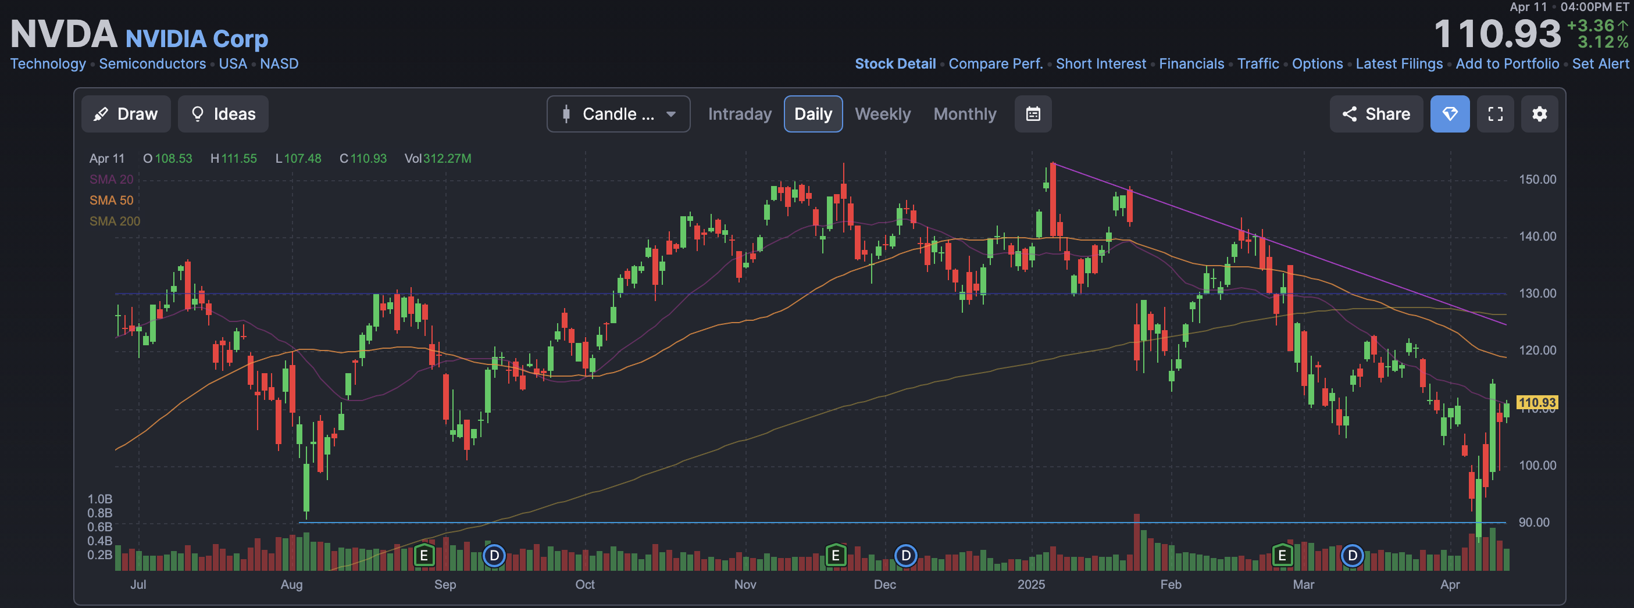
Task: Toggle the SMA 20 indicator label
Action: [x=111, y=180]
